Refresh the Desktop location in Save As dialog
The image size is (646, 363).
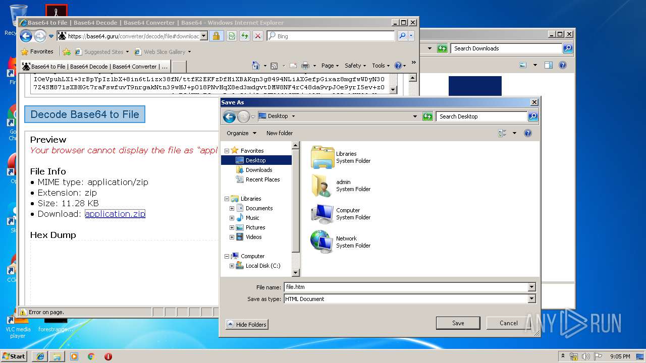click(x=427, y=116)
